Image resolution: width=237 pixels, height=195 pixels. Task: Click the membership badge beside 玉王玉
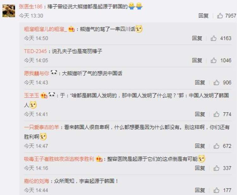(44, 95)
